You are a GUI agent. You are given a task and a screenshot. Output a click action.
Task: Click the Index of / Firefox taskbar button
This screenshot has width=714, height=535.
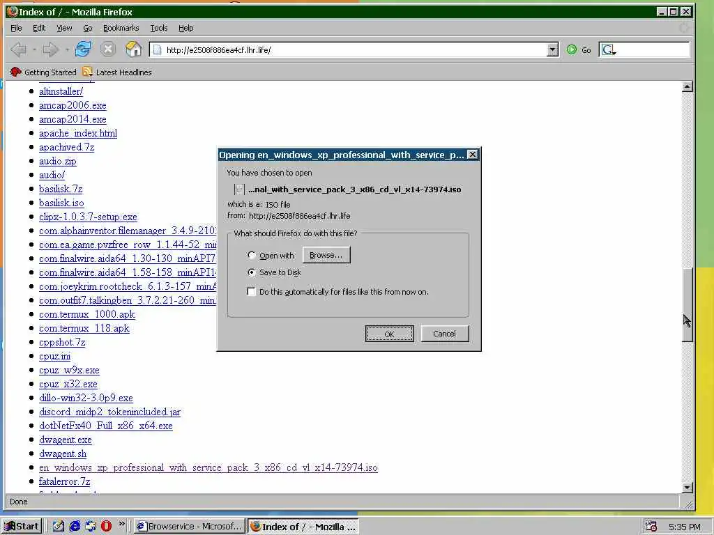point(303,527)
